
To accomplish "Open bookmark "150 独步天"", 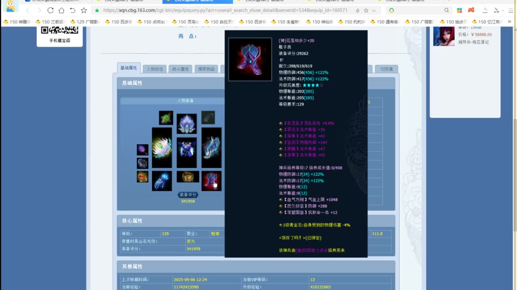I will (x=454, y=22).
